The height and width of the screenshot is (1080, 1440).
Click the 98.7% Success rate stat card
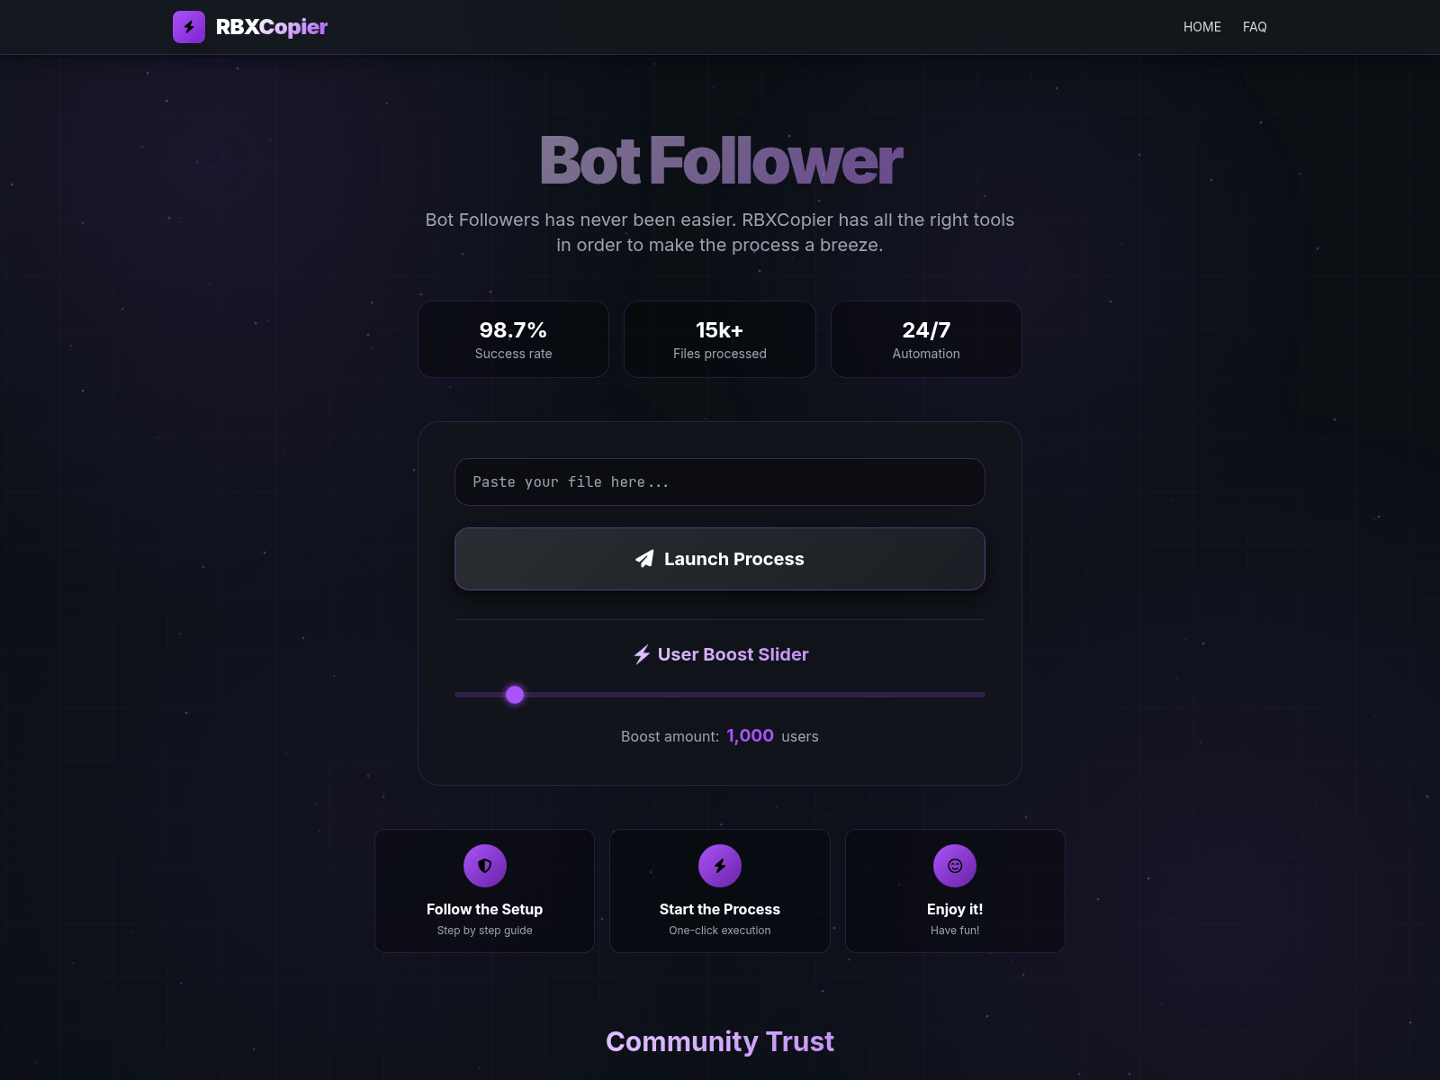[x=513, y=339]
